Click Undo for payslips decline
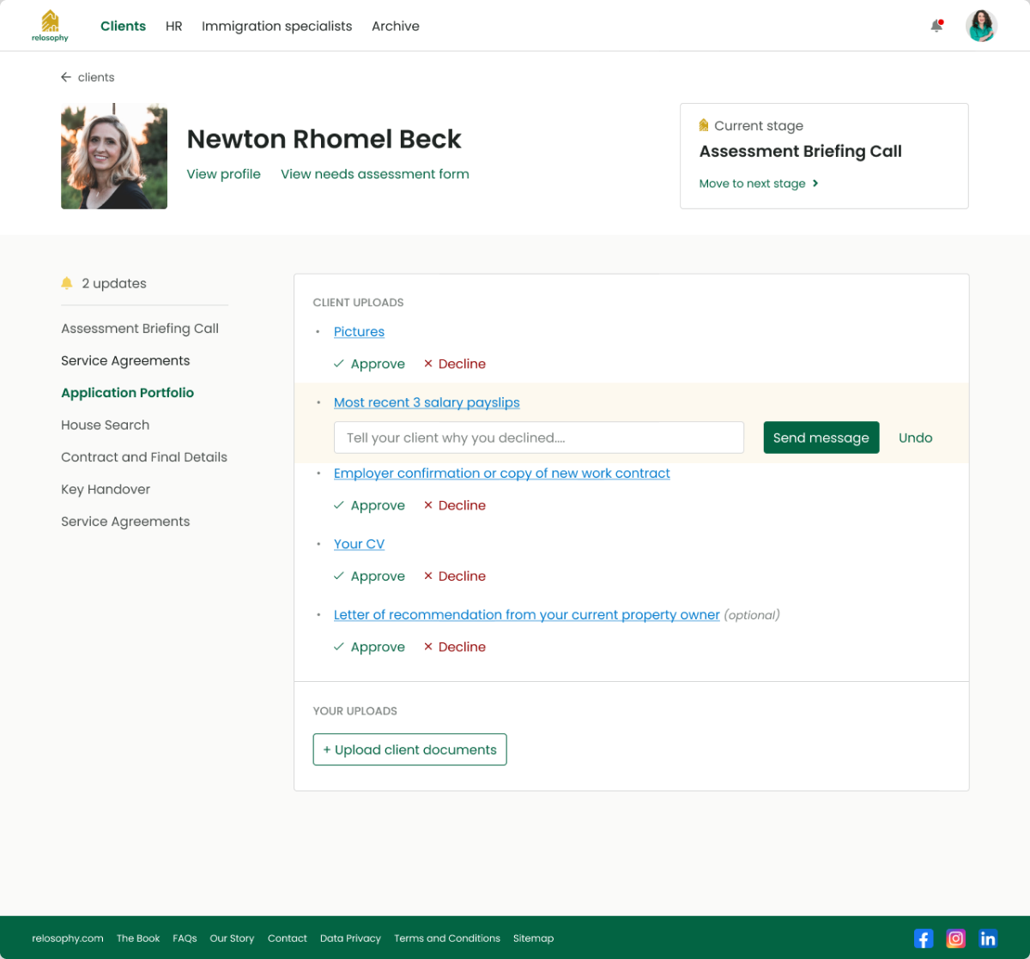This screenshot has width=1030, height=959. [915, 437]
